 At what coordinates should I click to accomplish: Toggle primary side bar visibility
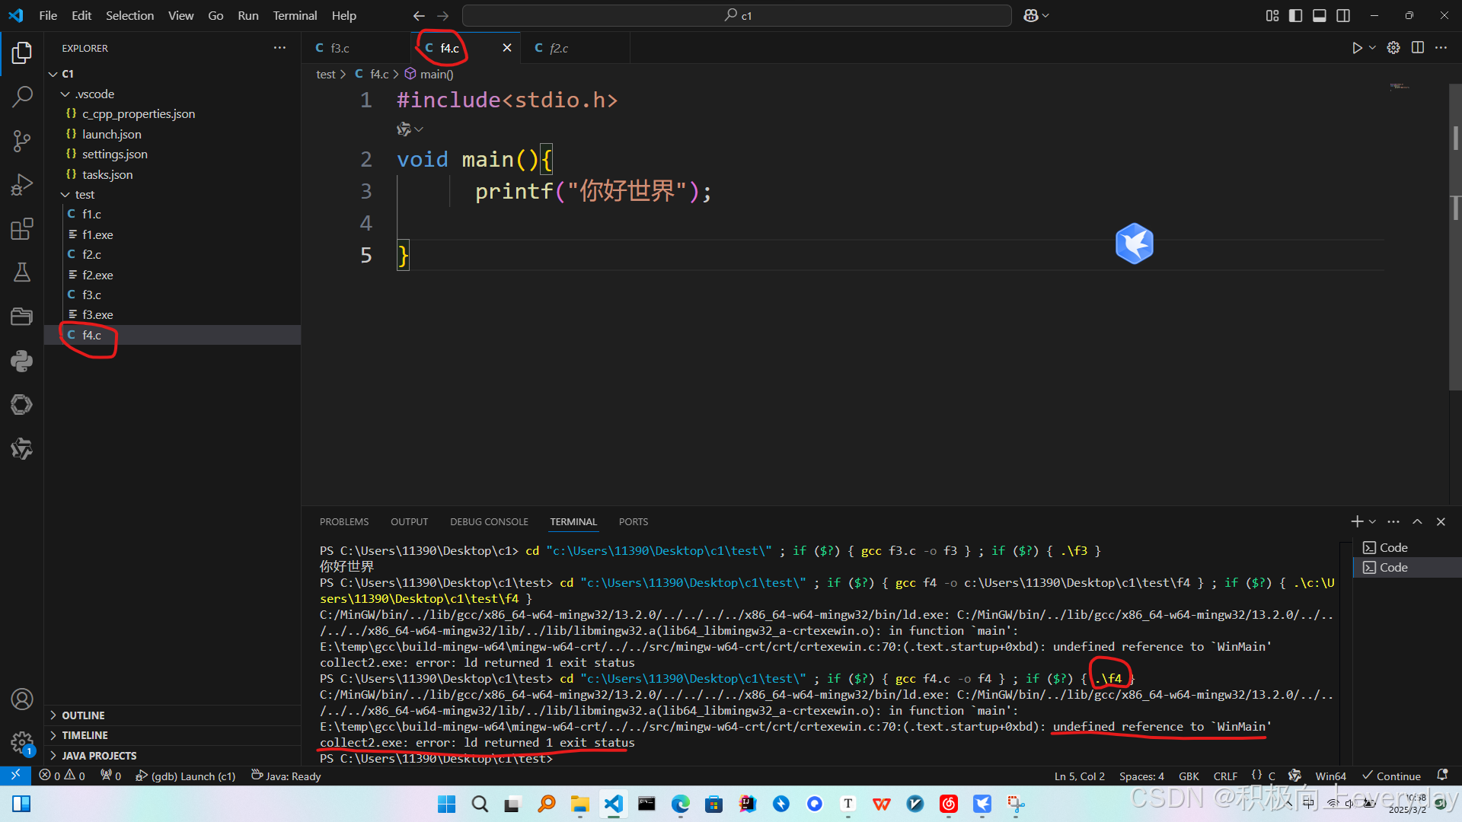[x=1295, y=15]
